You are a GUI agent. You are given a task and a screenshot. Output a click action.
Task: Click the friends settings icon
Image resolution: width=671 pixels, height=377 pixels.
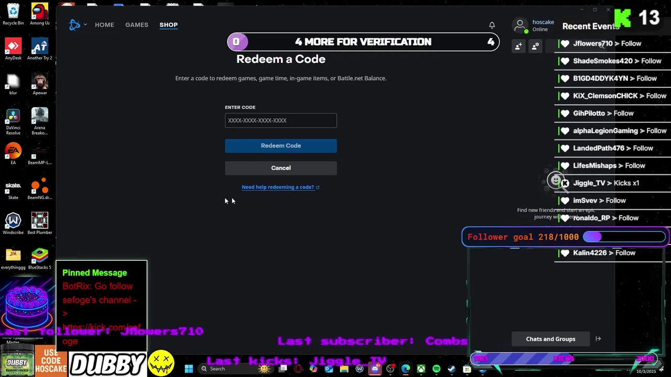coord(535,47)
